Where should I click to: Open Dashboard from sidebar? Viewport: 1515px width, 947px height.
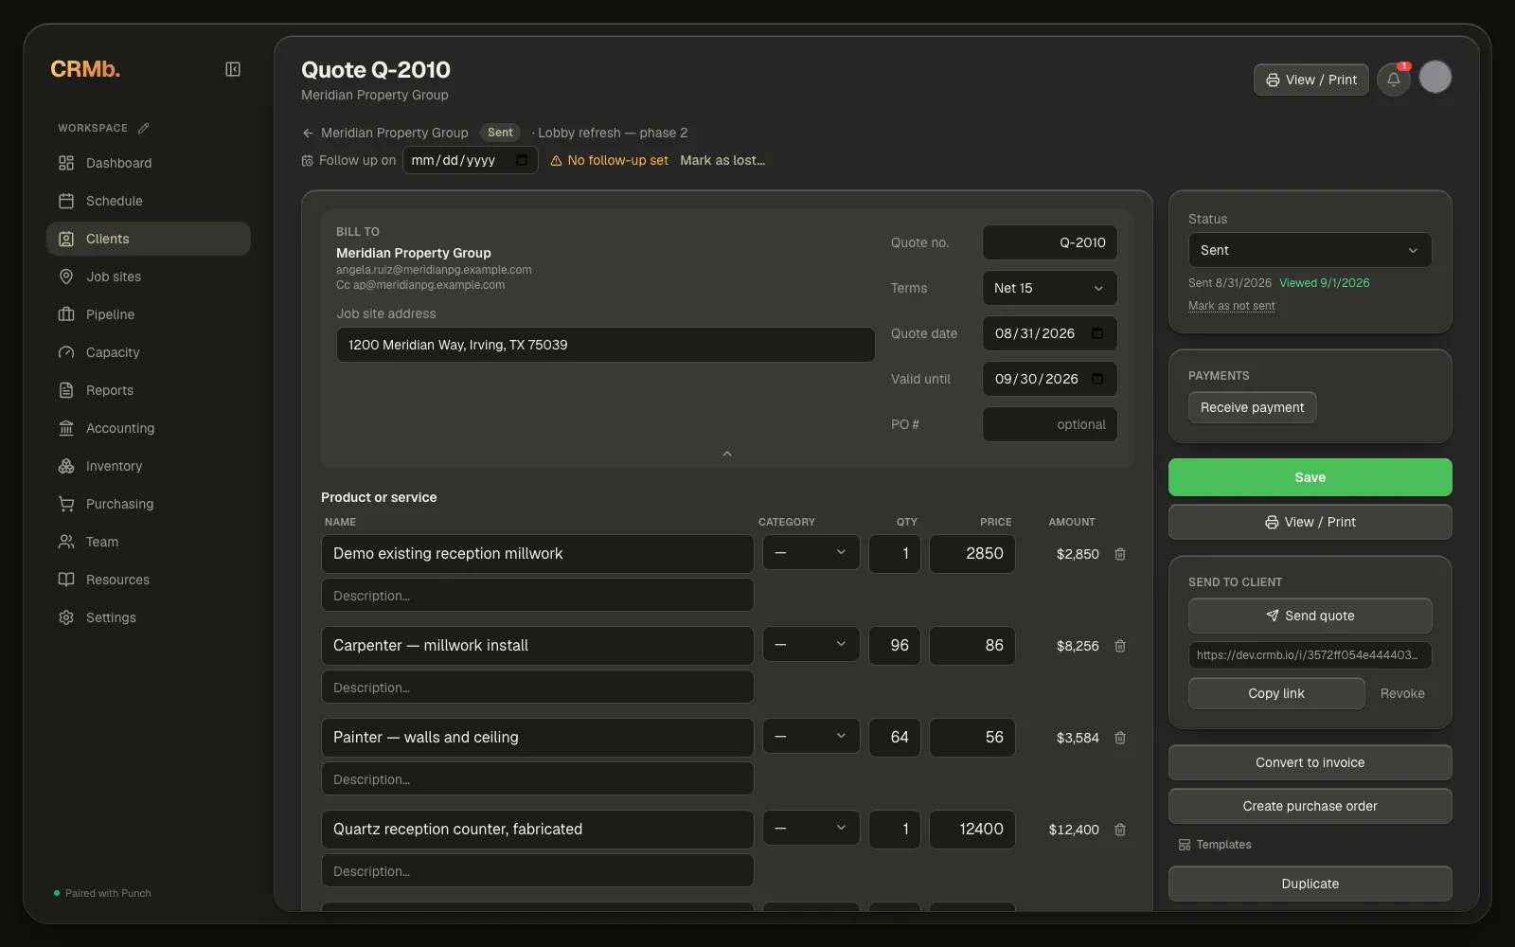[149, 163]
